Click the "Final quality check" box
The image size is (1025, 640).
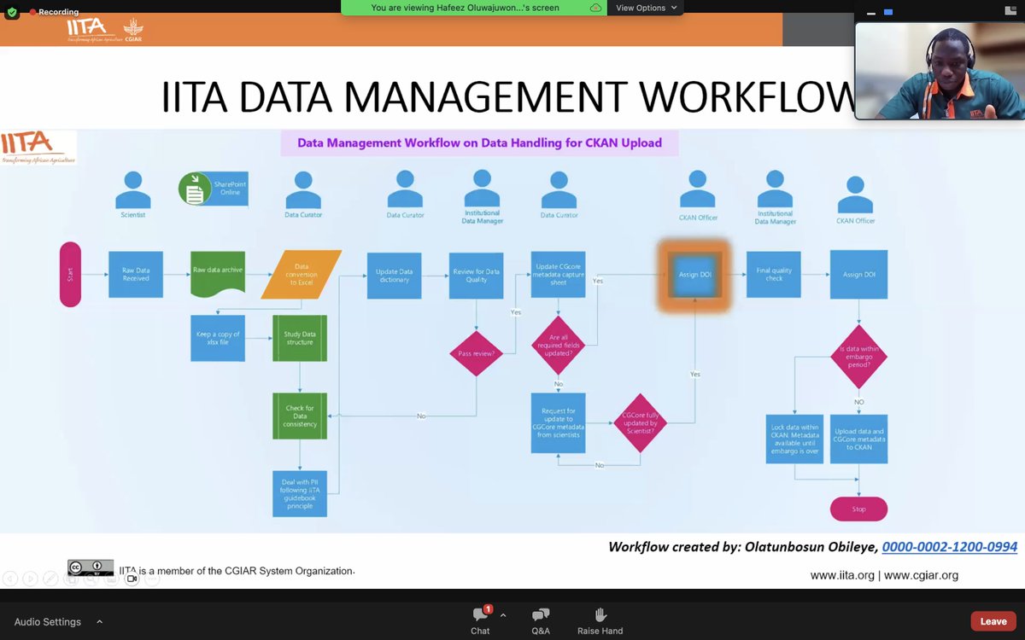(x=774, y=274)
